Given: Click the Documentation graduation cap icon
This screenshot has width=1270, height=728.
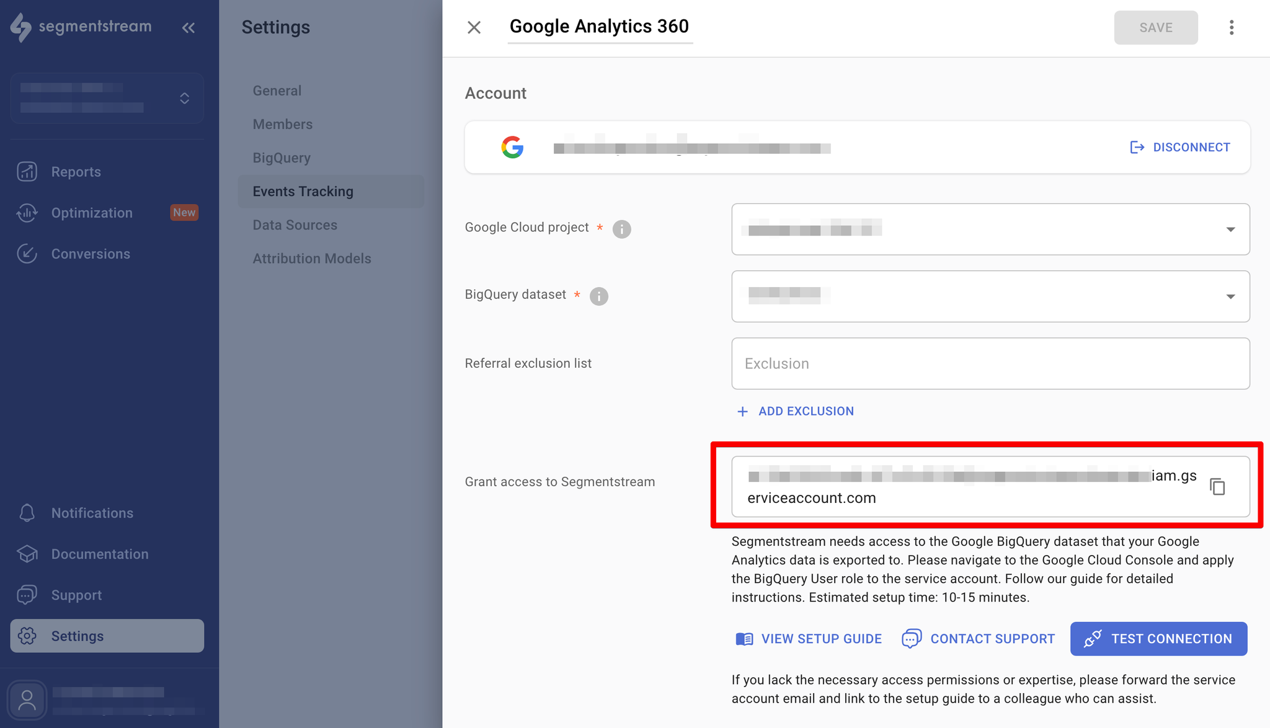Looking at the screenshot, I should (x=27, y=554).
